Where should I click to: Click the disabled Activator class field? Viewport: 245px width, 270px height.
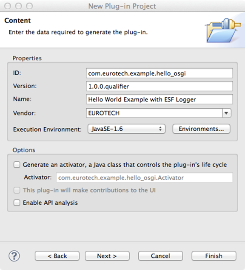coord(145,177)
